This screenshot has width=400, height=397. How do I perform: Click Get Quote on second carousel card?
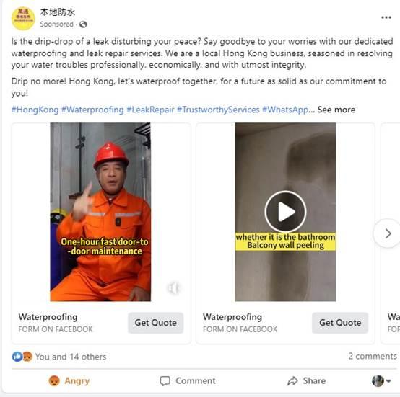[x=340, y=323]
